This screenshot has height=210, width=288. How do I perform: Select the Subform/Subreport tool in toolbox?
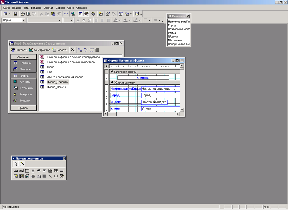click(44, 176)
